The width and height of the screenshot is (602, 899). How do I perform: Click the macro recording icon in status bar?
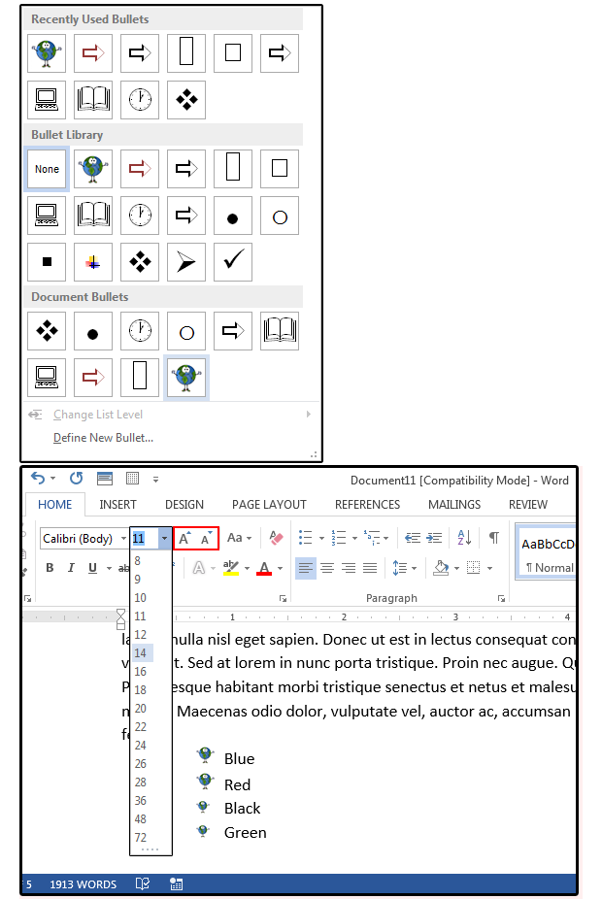click(x=177, y=884)
